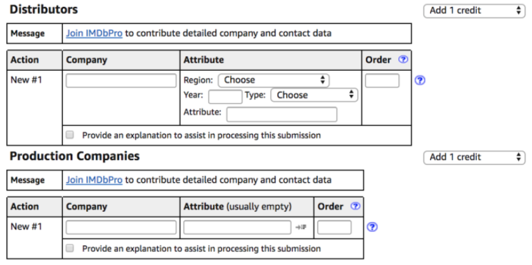The height and width of the screenshot is (265, 532).
Task: Click Production Companies Attribute input field
Action: coord(237,228)
